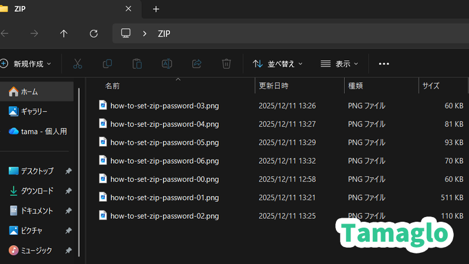Open ギャラリー in the sidebar
This screenshot has width=469, height=264.
34,111
